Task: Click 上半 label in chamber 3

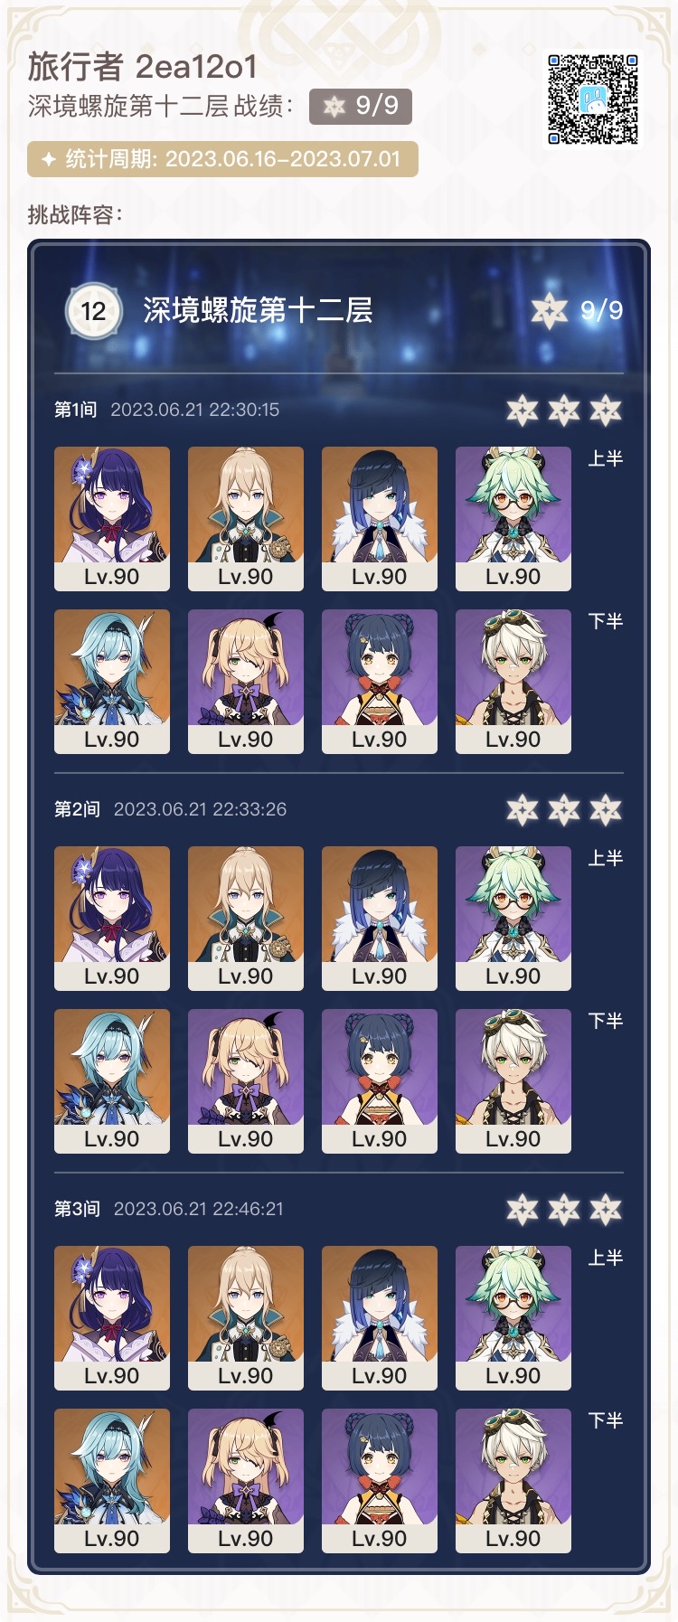Action: click(606, 1258)
